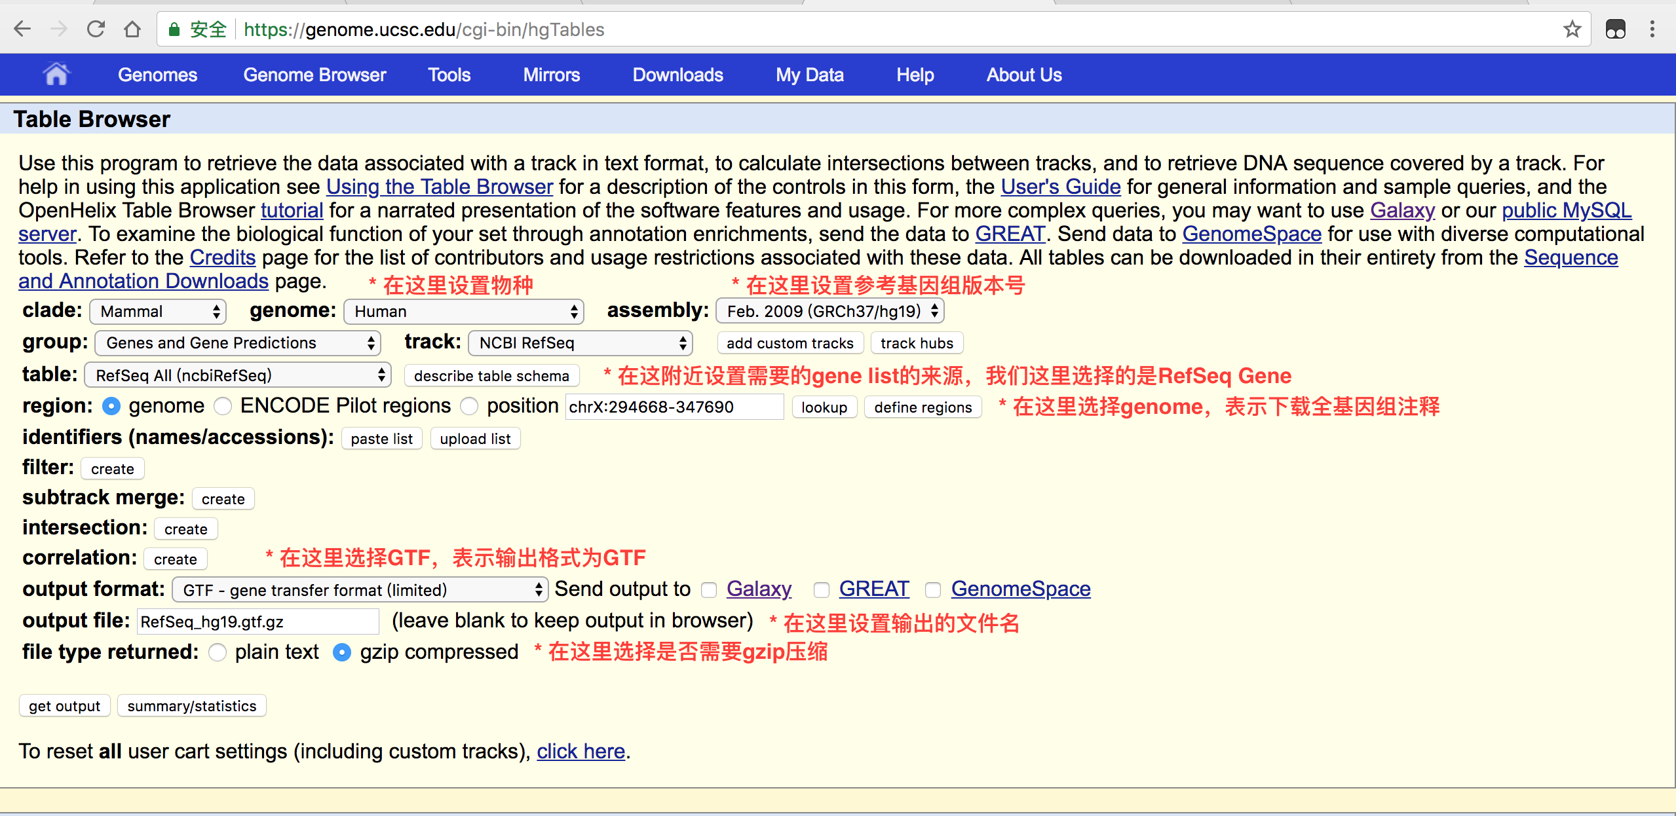Click the UCSC home icon
The height and width of the screenshot is (816, 1676).
pos(56,74)
